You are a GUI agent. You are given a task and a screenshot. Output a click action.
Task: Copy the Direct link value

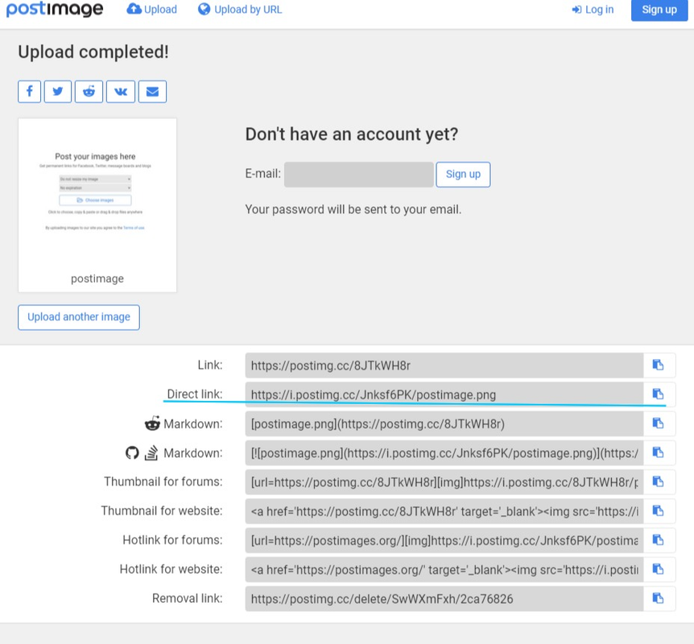(658, 394)
